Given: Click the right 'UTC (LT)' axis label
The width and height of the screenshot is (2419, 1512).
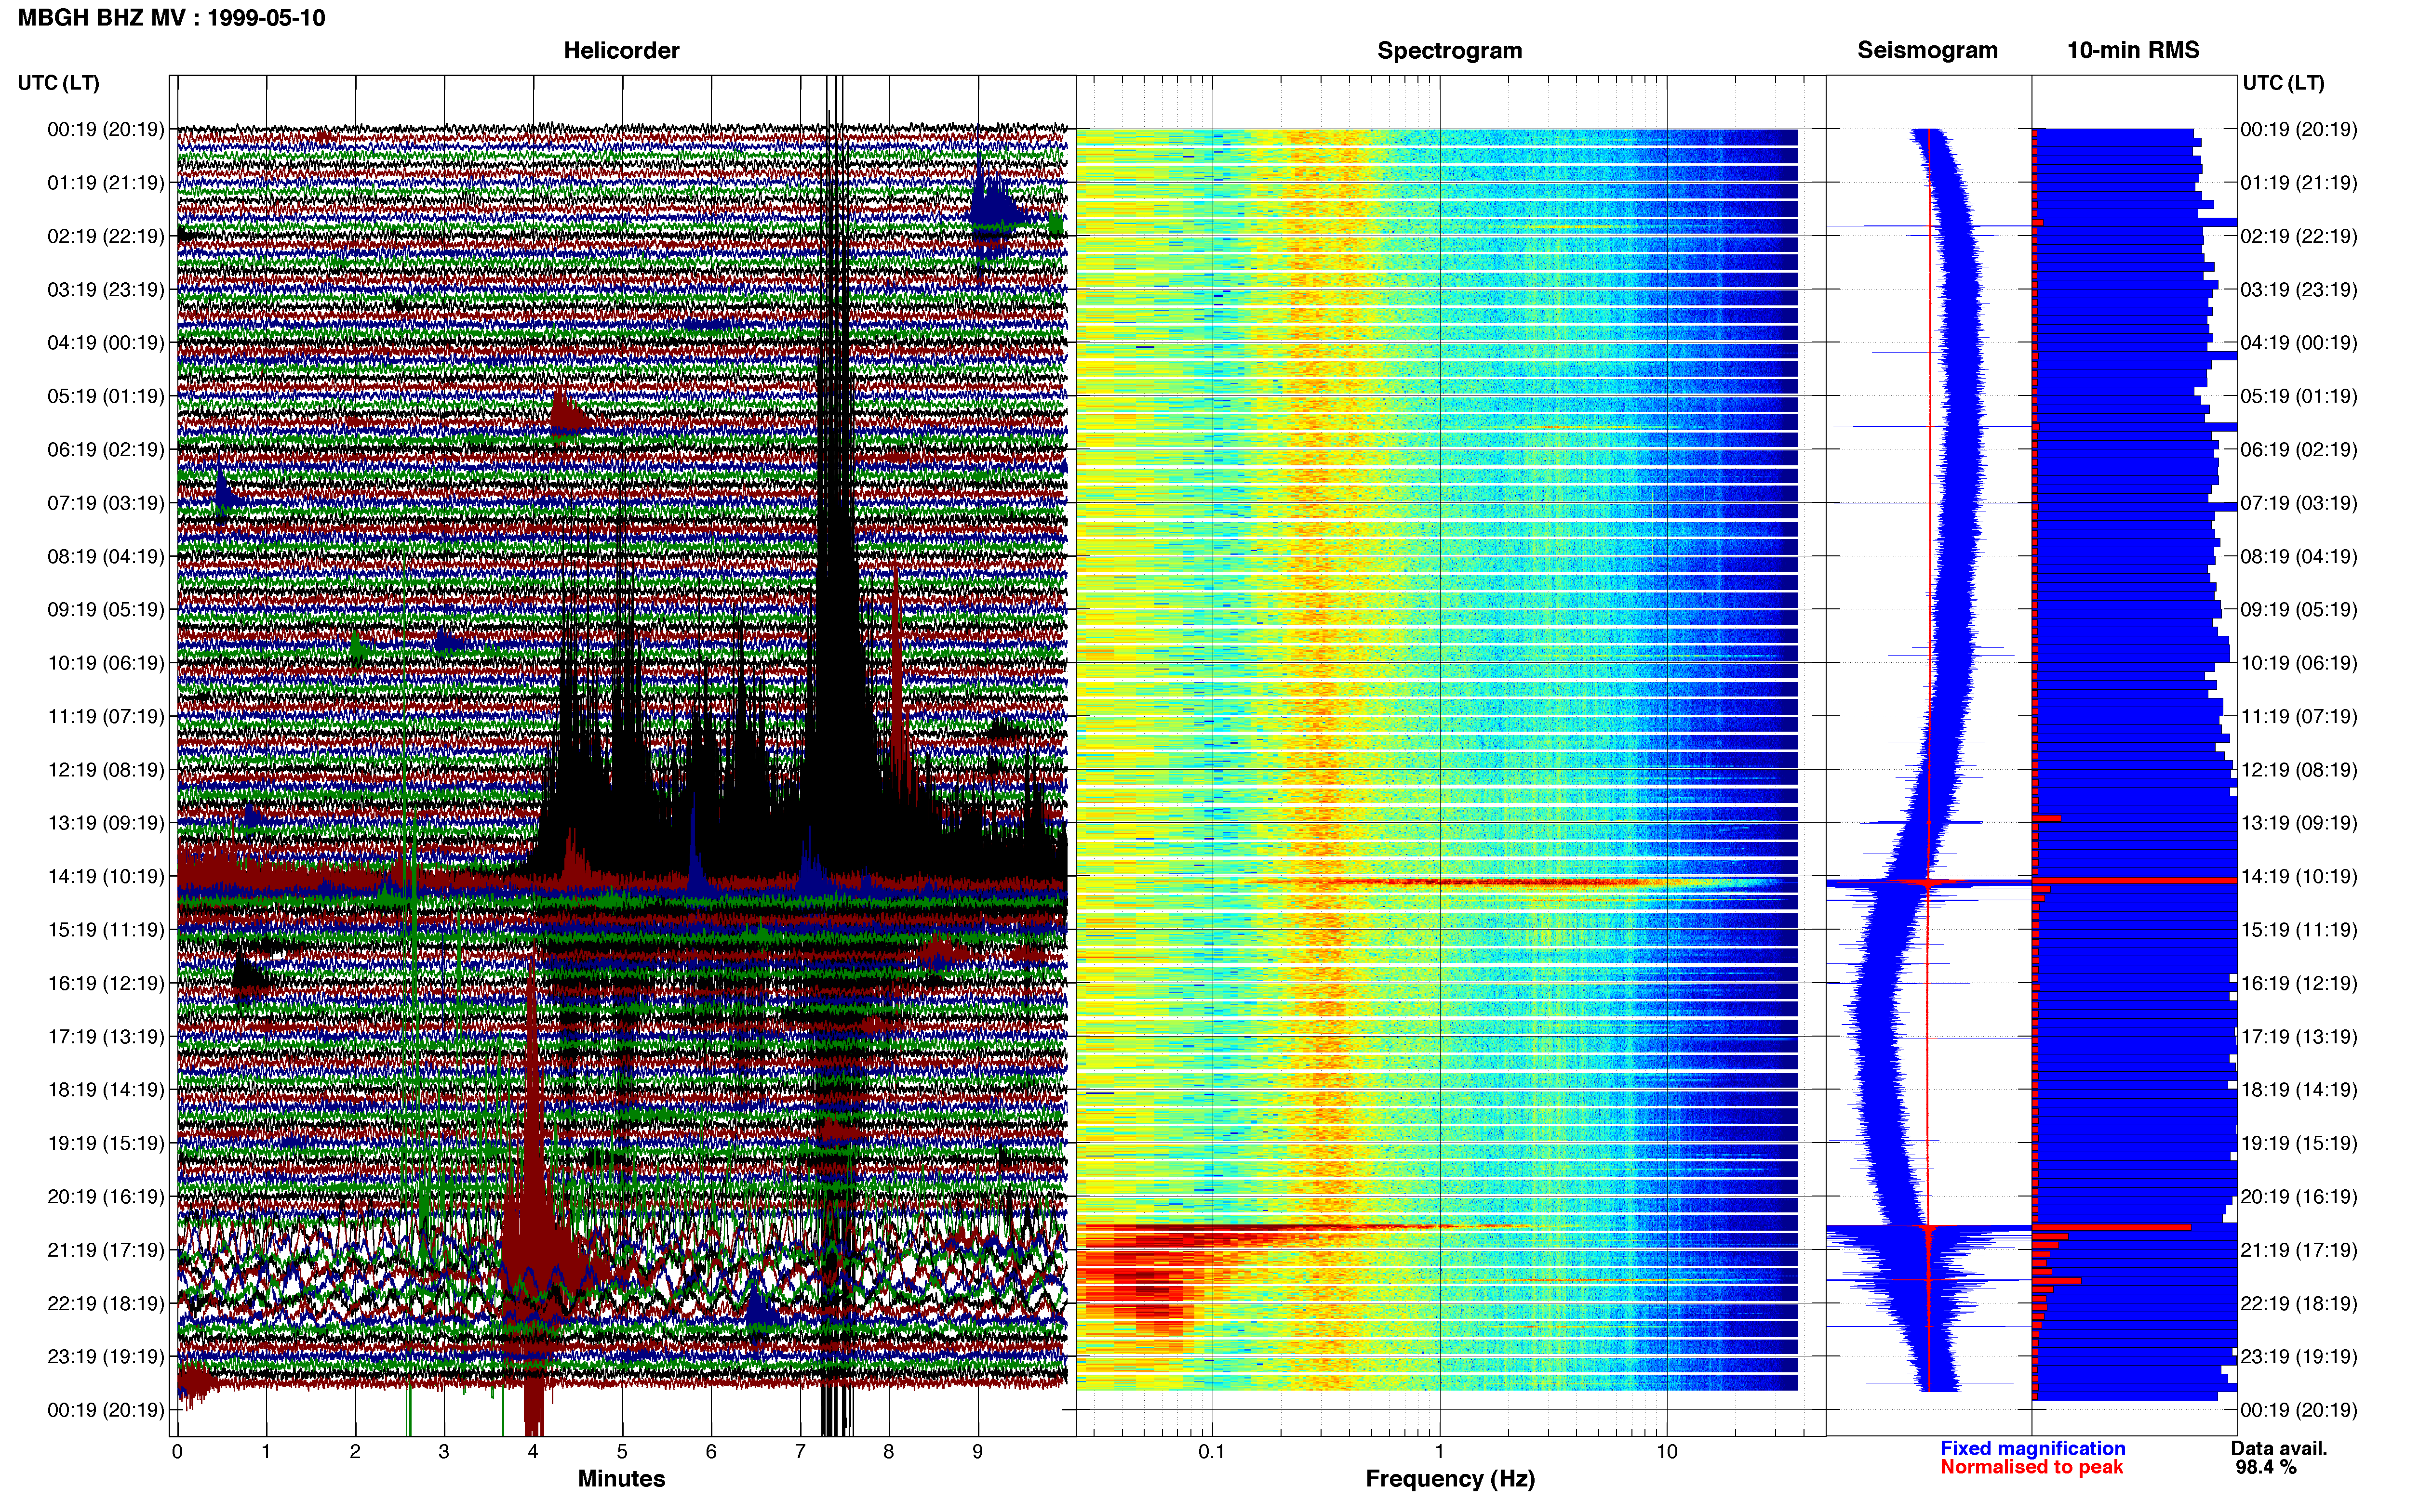Looking at the screenshot, I should pyautogui.click(x=2283, y=83).
